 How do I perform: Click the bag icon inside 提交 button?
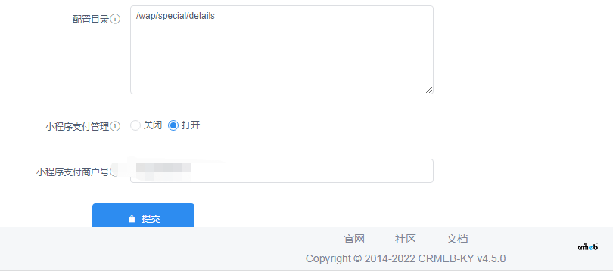tap(132, 219)
